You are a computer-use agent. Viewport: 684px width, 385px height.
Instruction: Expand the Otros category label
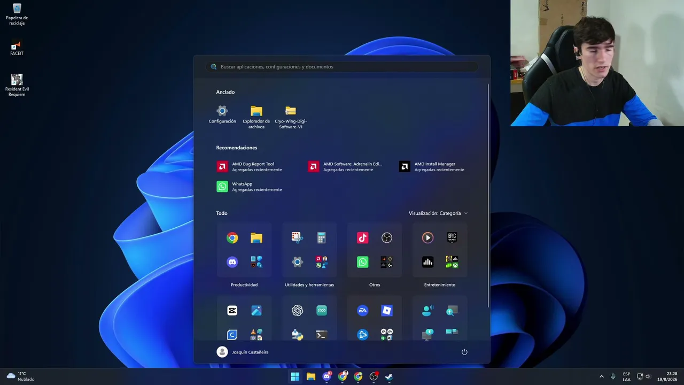(x=375, y=285)
